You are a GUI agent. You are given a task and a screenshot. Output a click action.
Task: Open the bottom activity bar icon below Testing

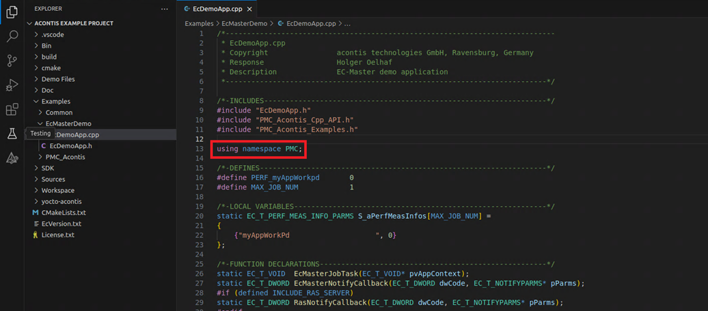[x=12, y=158]
